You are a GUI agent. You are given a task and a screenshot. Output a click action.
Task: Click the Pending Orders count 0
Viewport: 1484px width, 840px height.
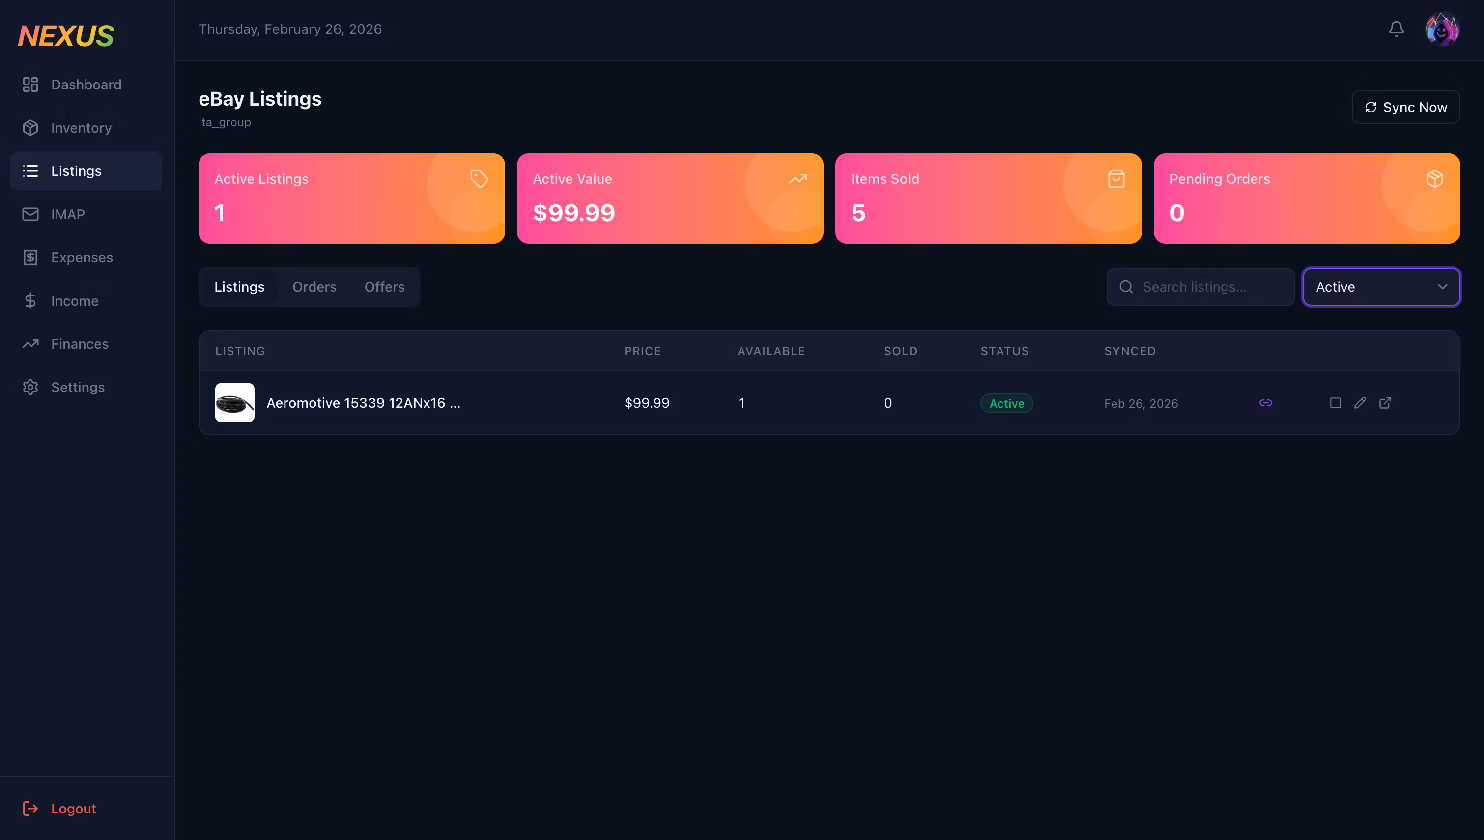1177,212
